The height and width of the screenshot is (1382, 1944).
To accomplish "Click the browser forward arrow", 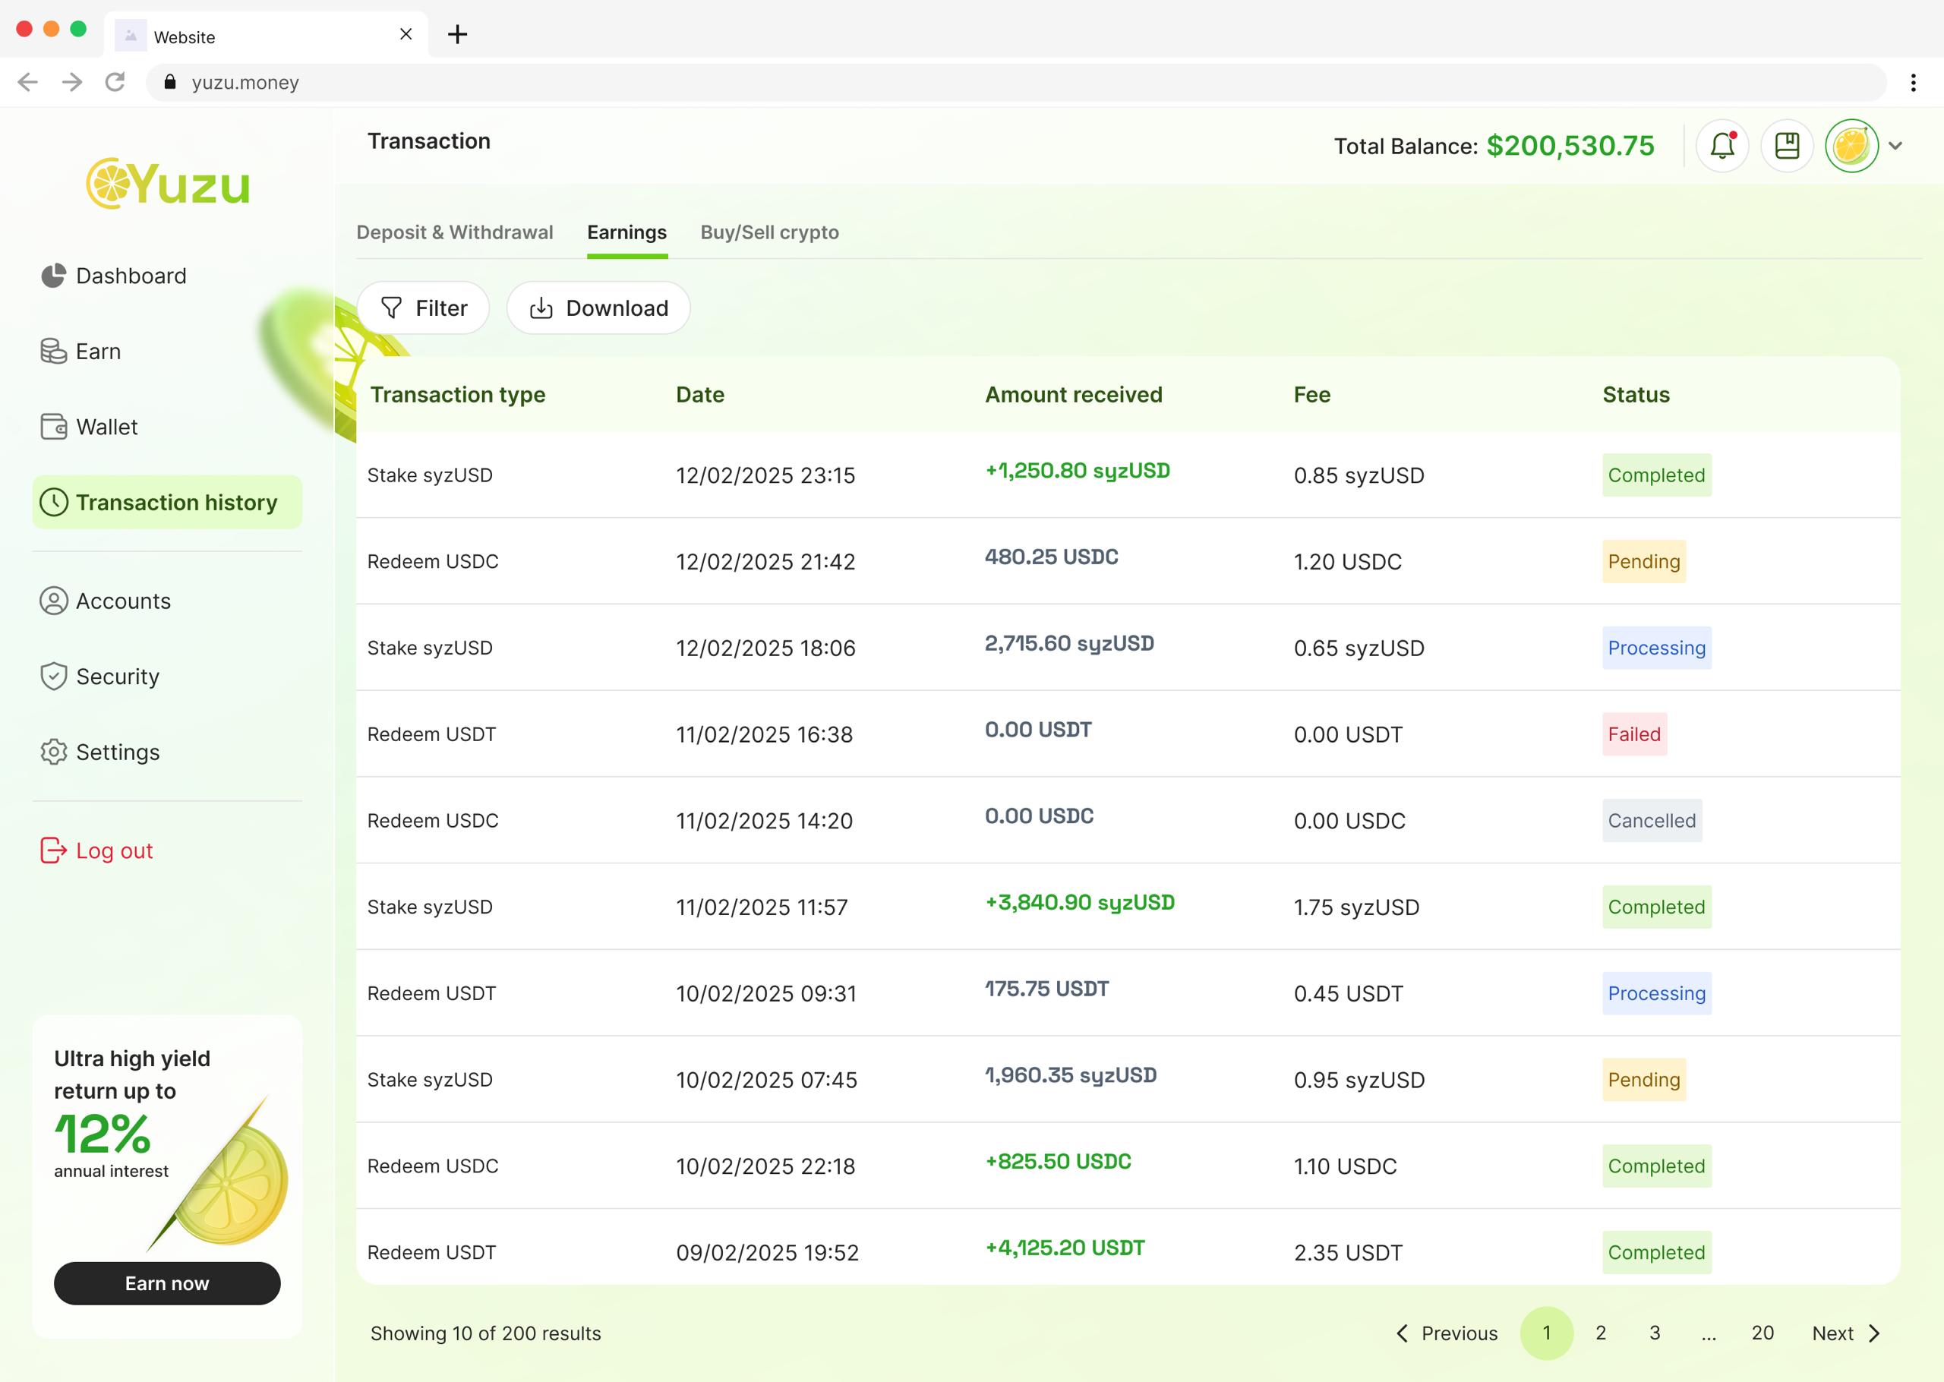I will pyautogui.click(x=72, y=82).
